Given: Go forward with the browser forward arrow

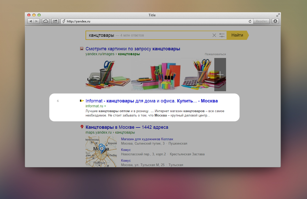Looking at the screenshot, I should (x=37, y=21).
